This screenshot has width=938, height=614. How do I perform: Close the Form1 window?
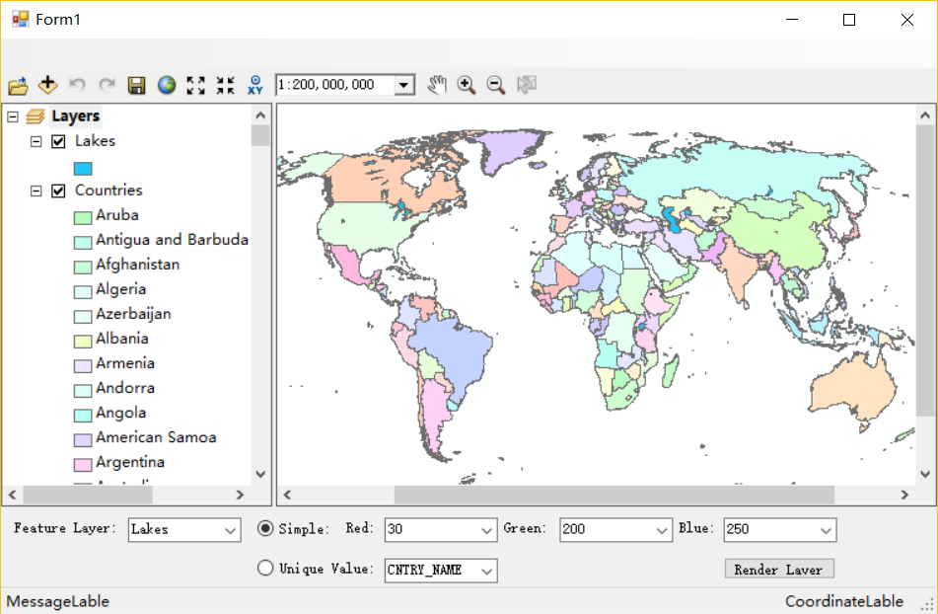[x=906, y=20]
